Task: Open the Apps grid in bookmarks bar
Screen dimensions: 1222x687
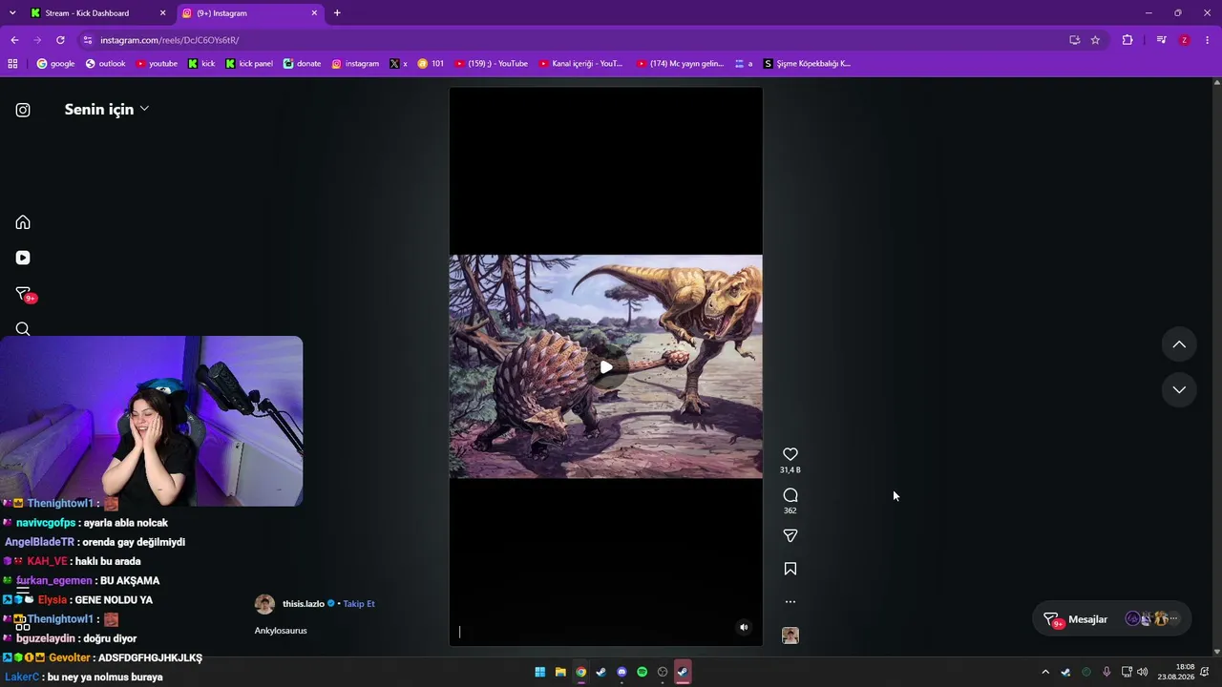Action: click(x=12, y=64)
